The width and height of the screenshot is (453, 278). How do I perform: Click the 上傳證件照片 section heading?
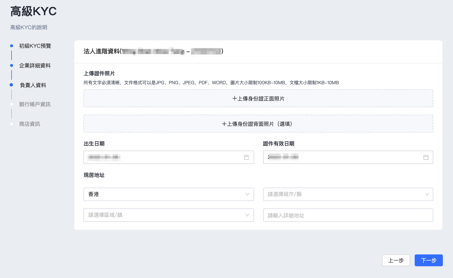pos(99,73)
